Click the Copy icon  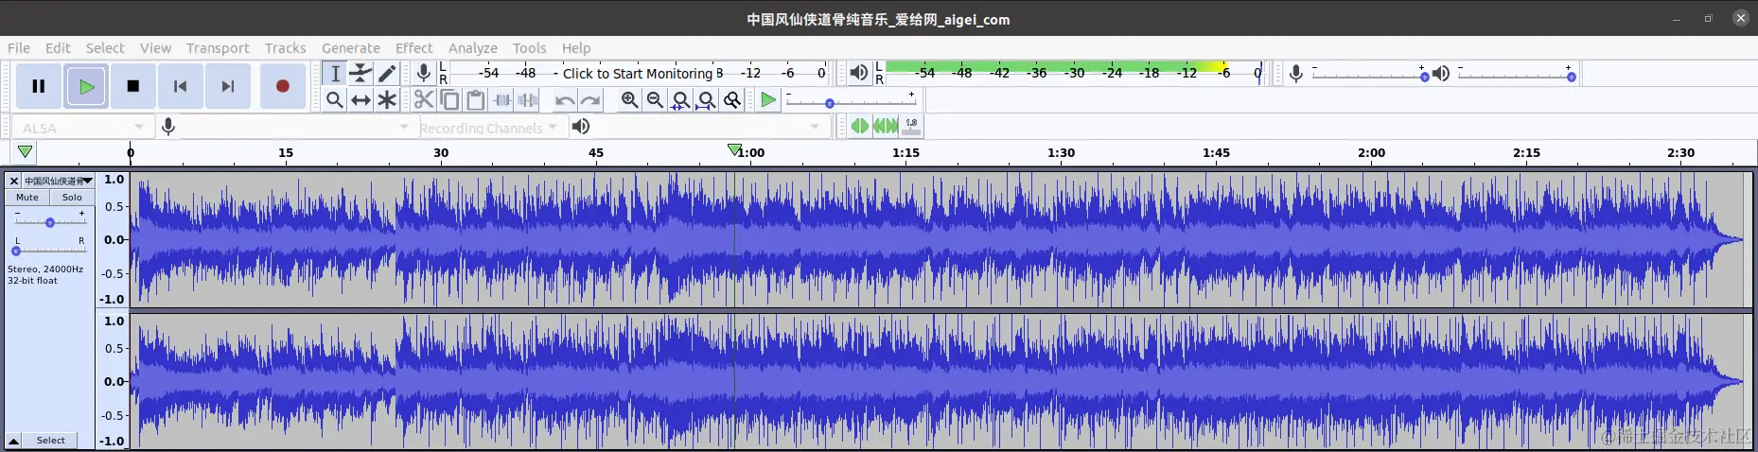[x=450, y=99]
